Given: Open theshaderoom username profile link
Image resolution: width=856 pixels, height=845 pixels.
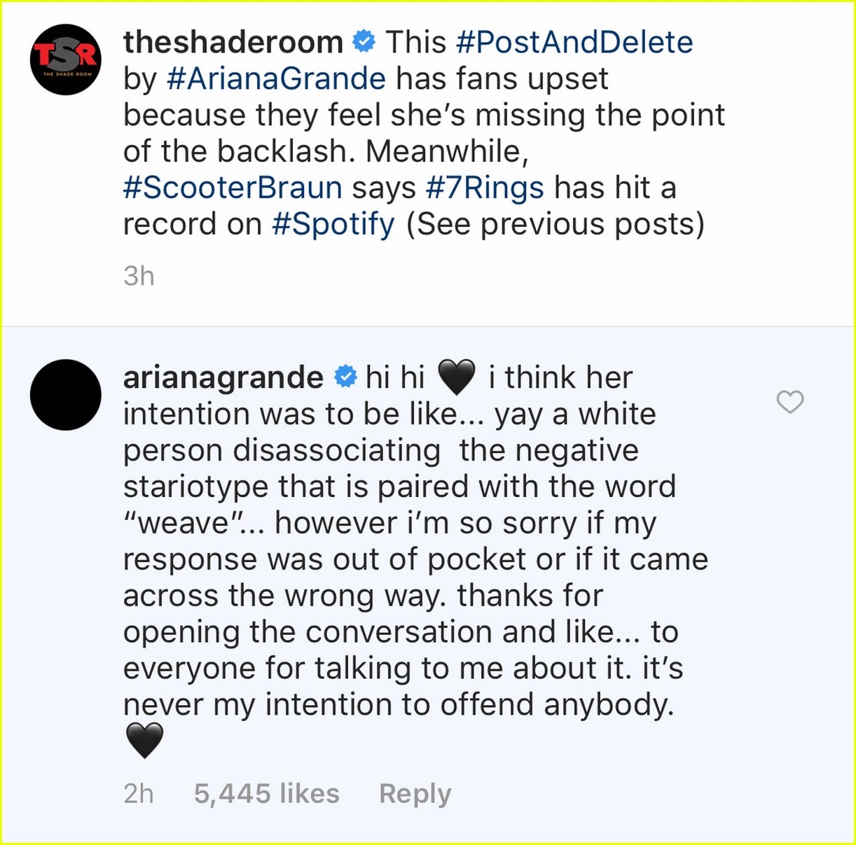Looking at the screenshot, I should tap(233, 42).
